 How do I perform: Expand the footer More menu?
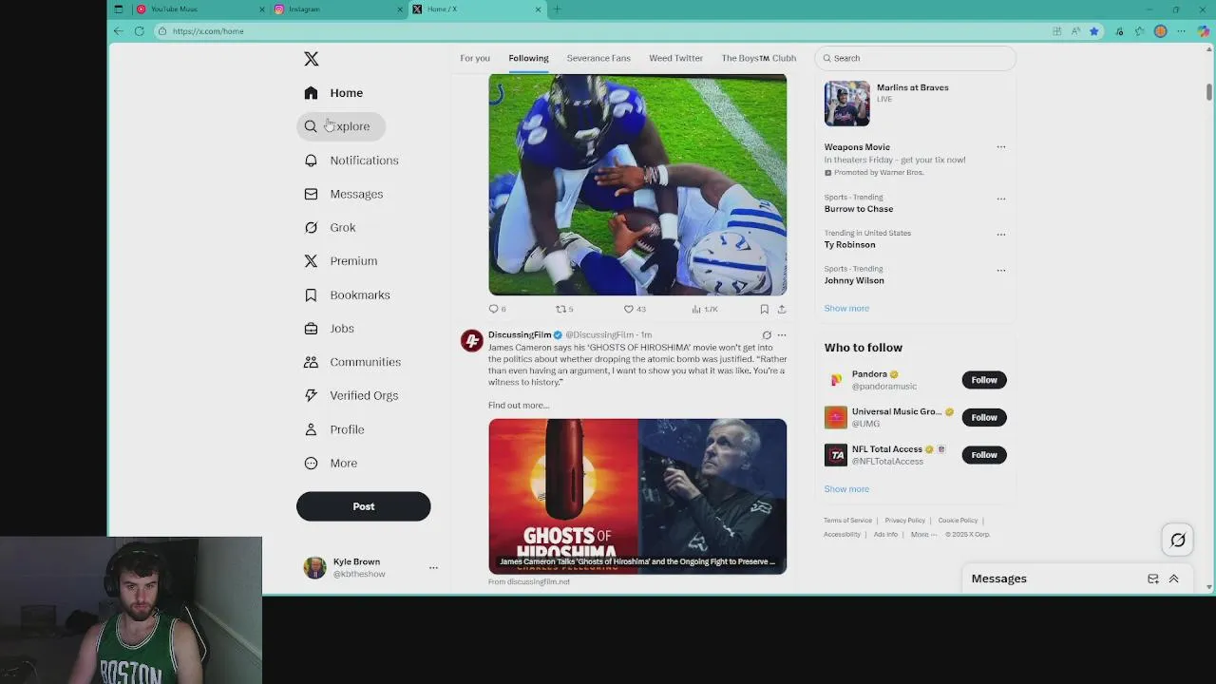click(x=923, y=534)
